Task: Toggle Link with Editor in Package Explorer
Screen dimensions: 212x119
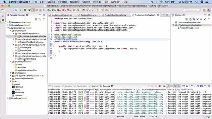Action: click(x=40, y=19)
